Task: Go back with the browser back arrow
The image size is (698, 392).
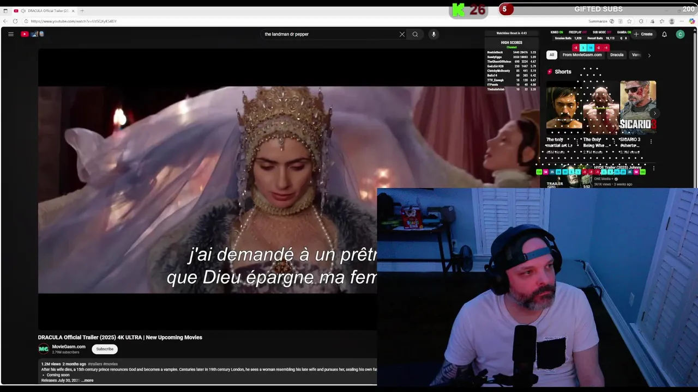Action: coord(5,21)
